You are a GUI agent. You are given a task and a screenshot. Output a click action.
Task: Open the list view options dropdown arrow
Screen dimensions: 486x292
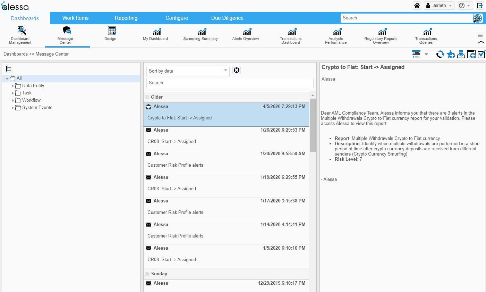426,54
